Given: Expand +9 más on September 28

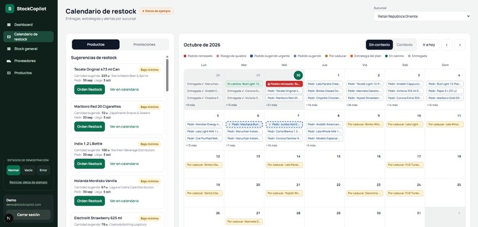Looking at the screenshot, I should 190,105.
